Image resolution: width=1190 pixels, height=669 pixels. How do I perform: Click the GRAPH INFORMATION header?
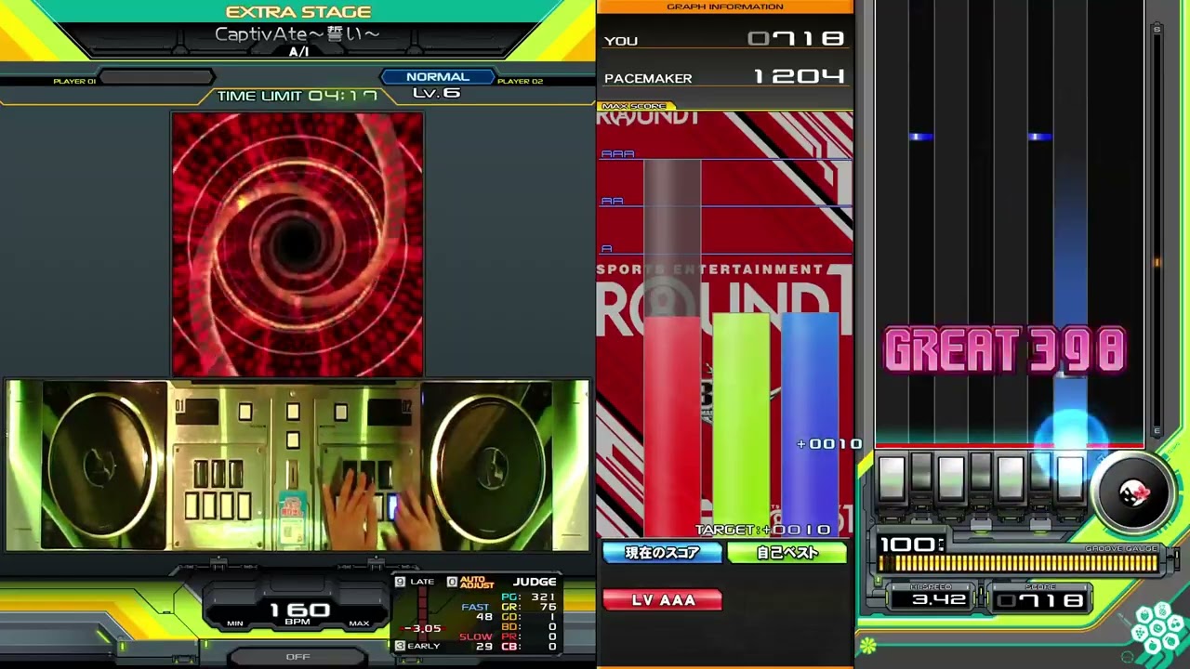coord(725,7)
